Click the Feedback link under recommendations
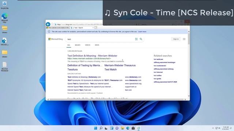Viewport: 234px width, 131px height. coord(99,93)
